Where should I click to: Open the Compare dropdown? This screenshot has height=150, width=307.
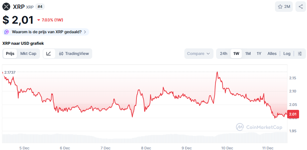click(199, 54)
